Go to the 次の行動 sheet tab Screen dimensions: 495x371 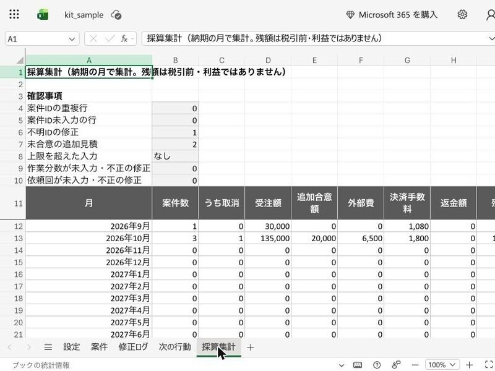coord(175,347)
